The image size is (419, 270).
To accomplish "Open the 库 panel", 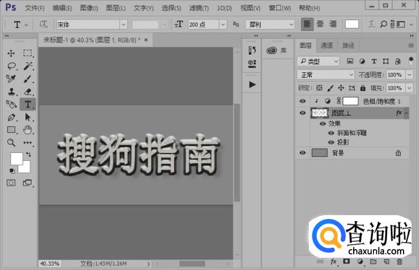I will [278, 51].
